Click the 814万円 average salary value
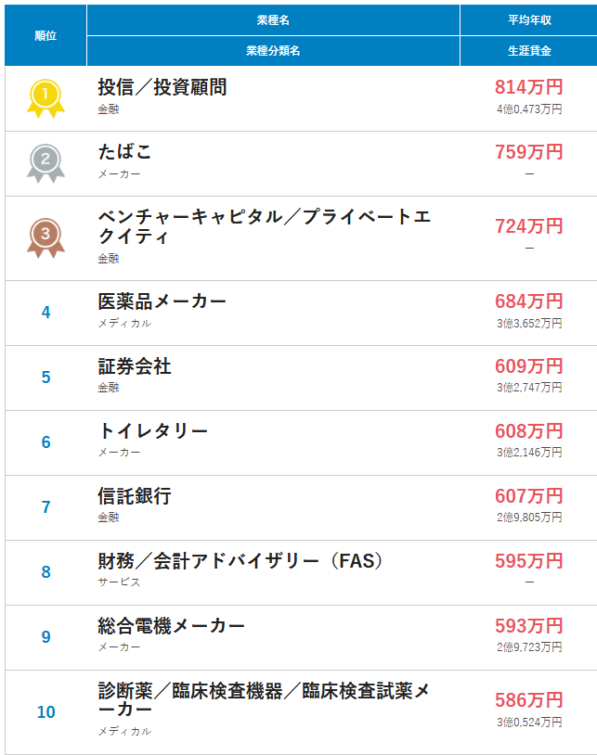This screenshot has height=755, width=597. (529, 87)
